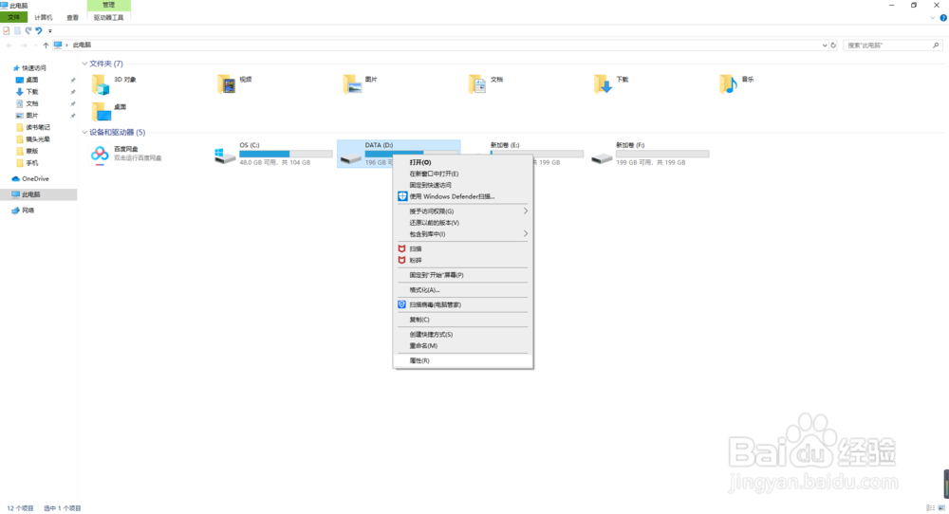Open the 文件 ribbon tab
The height and width of the screenshot is (514, 949).
[13, 17]
